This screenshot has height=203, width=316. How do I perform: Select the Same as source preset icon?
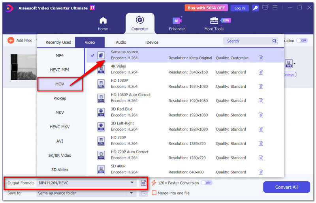click(x=101, y=55)
